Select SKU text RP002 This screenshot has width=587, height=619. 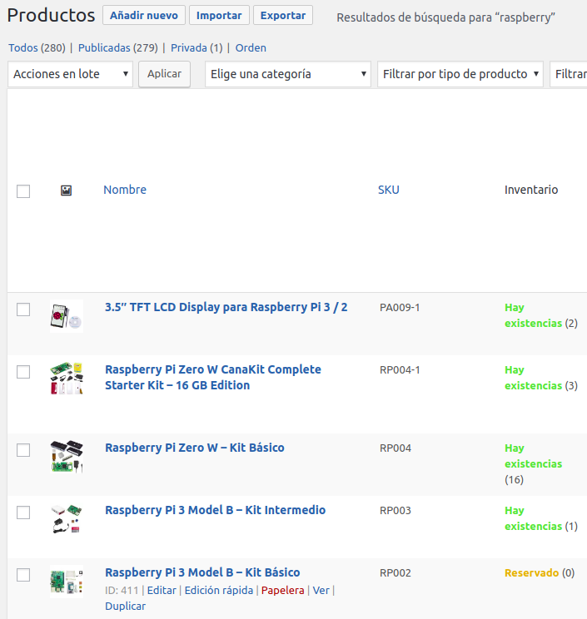395,572
